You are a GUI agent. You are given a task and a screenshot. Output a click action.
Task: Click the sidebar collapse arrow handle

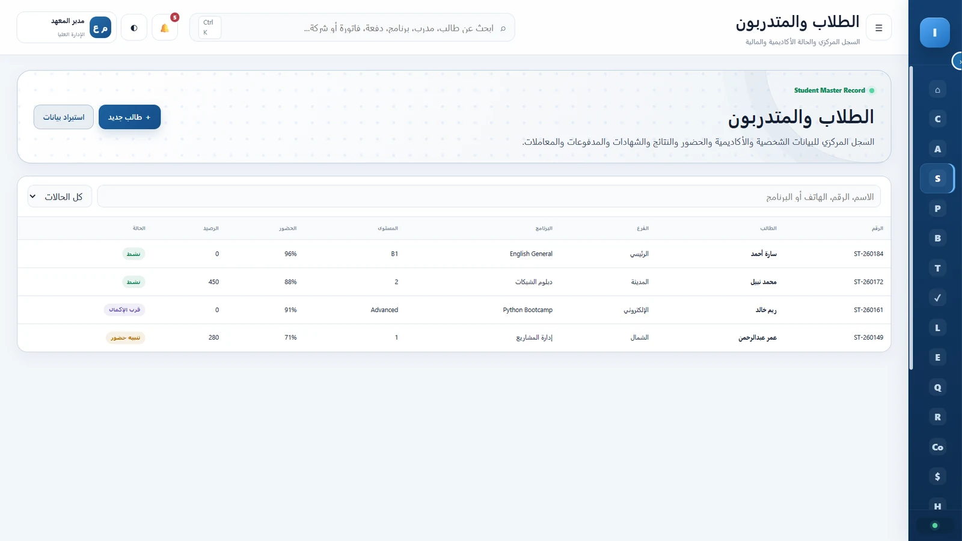click(957, 61)
